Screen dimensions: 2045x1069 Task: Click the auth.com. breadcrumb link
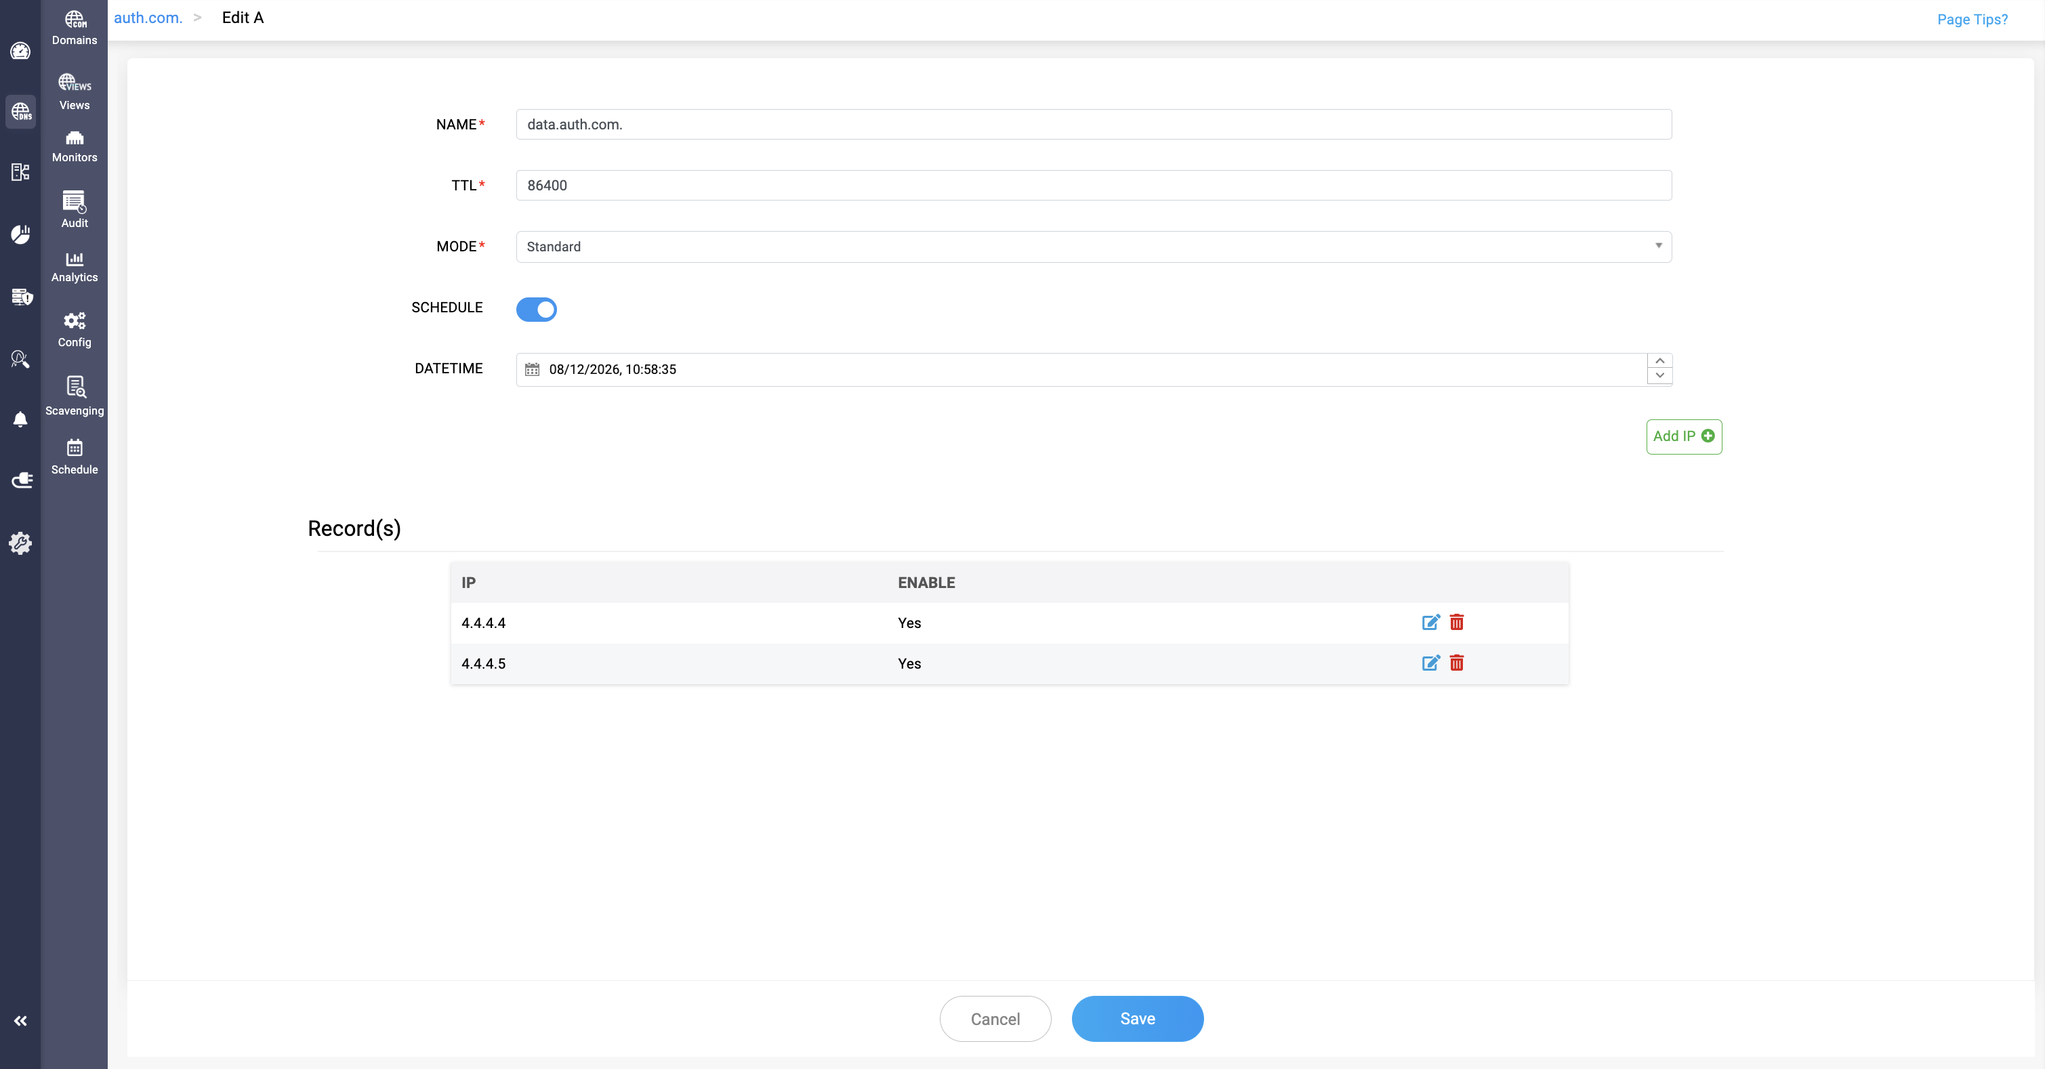[x=148, y=18]
